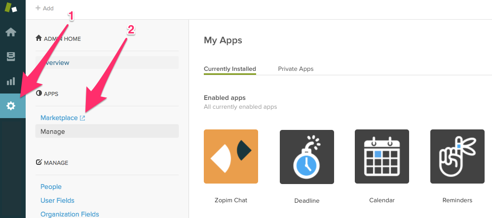
Task: Open the Overview admin page
Action: click(107, 62)
